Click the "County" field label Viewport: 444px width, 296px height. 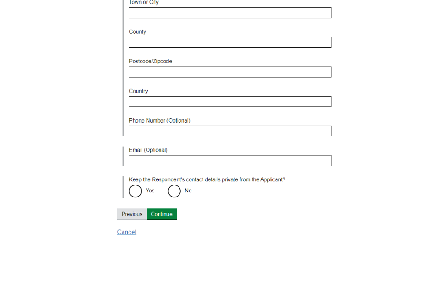coord(137,32)
